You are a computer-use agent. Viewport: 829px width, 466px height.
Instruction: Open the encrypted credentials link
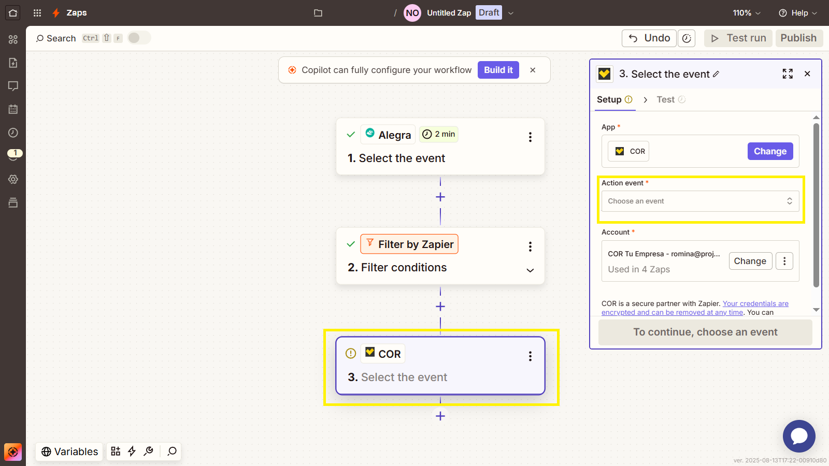click(695, 308)
